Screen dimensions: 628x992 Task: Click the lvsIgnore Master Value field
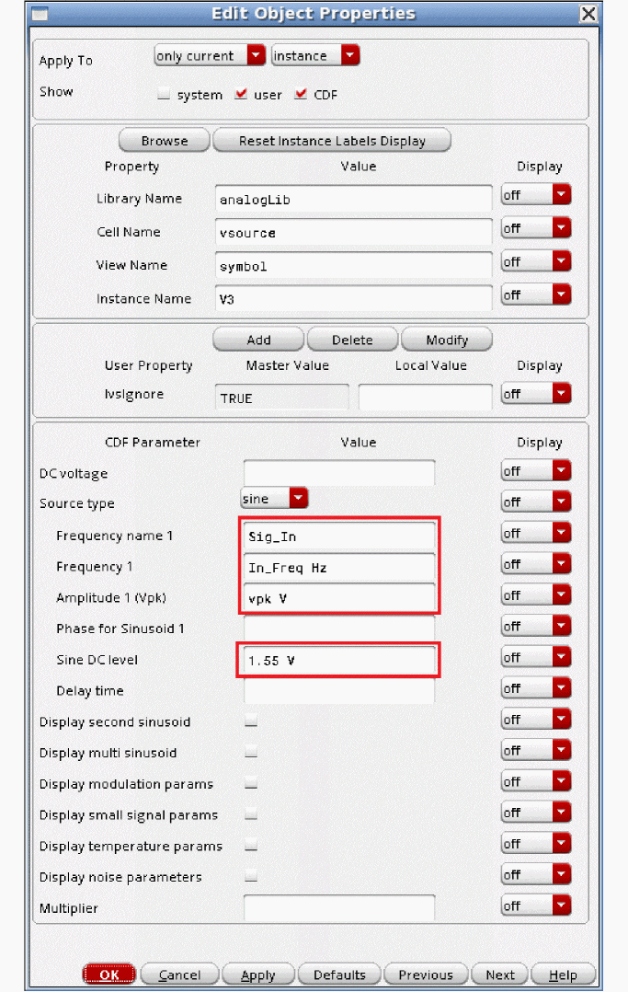tap(281, 398)
